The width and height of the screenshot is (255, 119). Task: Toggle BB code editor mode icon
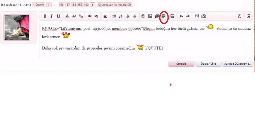249,16
